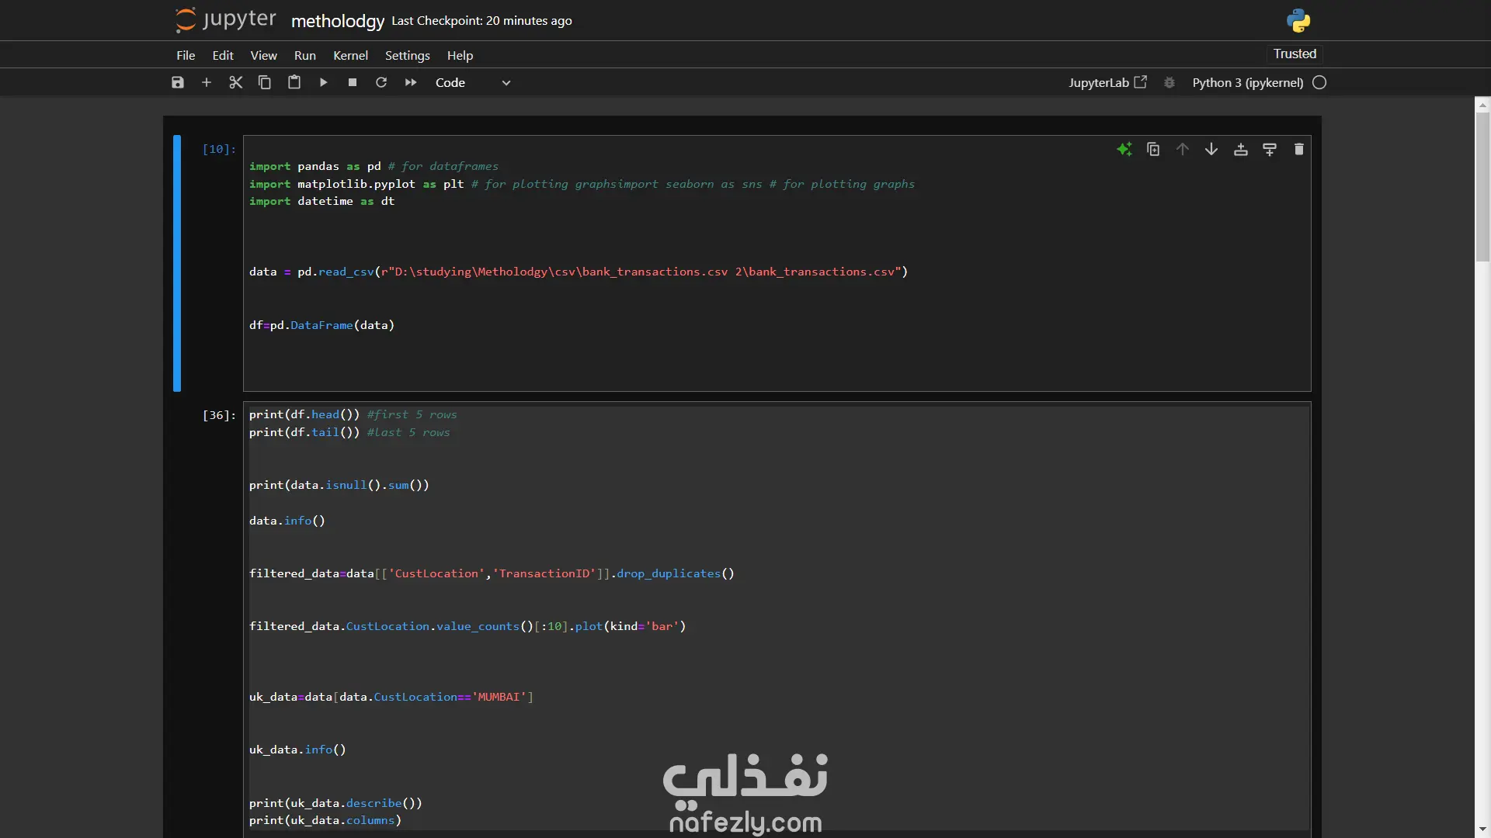This screenshot has width=1491, height=838.
Task: Click the scrollbar down arrow
Action: [1482, 829]
